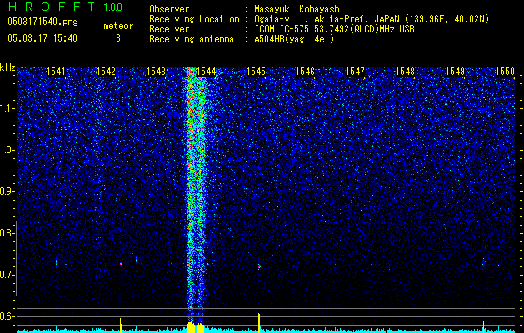Click the 1542 time axis label
Viewport: 524px width, 333px height.
pyautogui.click(x=106, y=72)
